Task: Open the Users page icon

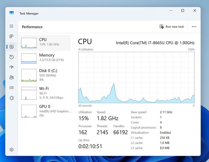Action: click(x=12, y=77)
